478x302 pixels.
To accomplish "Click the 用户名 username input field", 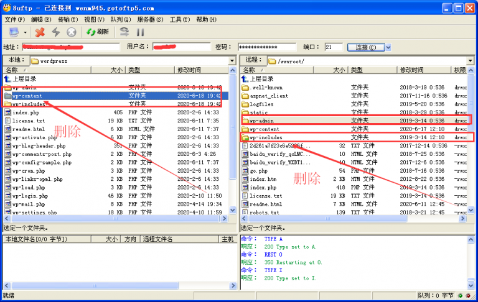I will (182, 47).
